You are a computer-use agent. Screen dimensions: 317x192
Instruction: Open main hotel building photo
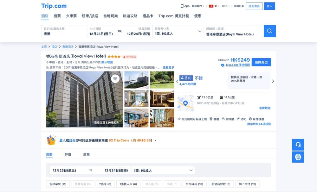[x=84, y=99]
